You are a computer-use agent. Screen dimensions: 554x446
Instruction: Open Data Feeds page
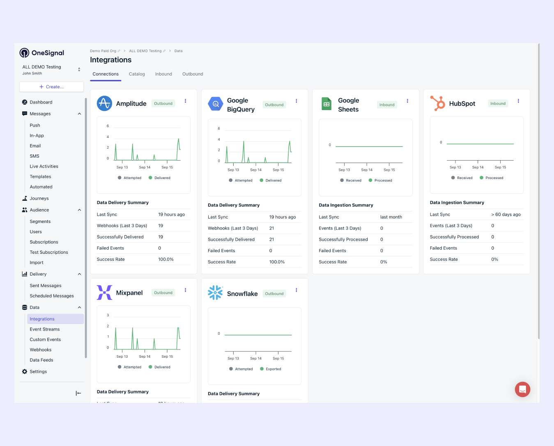[x=41, y=360]
